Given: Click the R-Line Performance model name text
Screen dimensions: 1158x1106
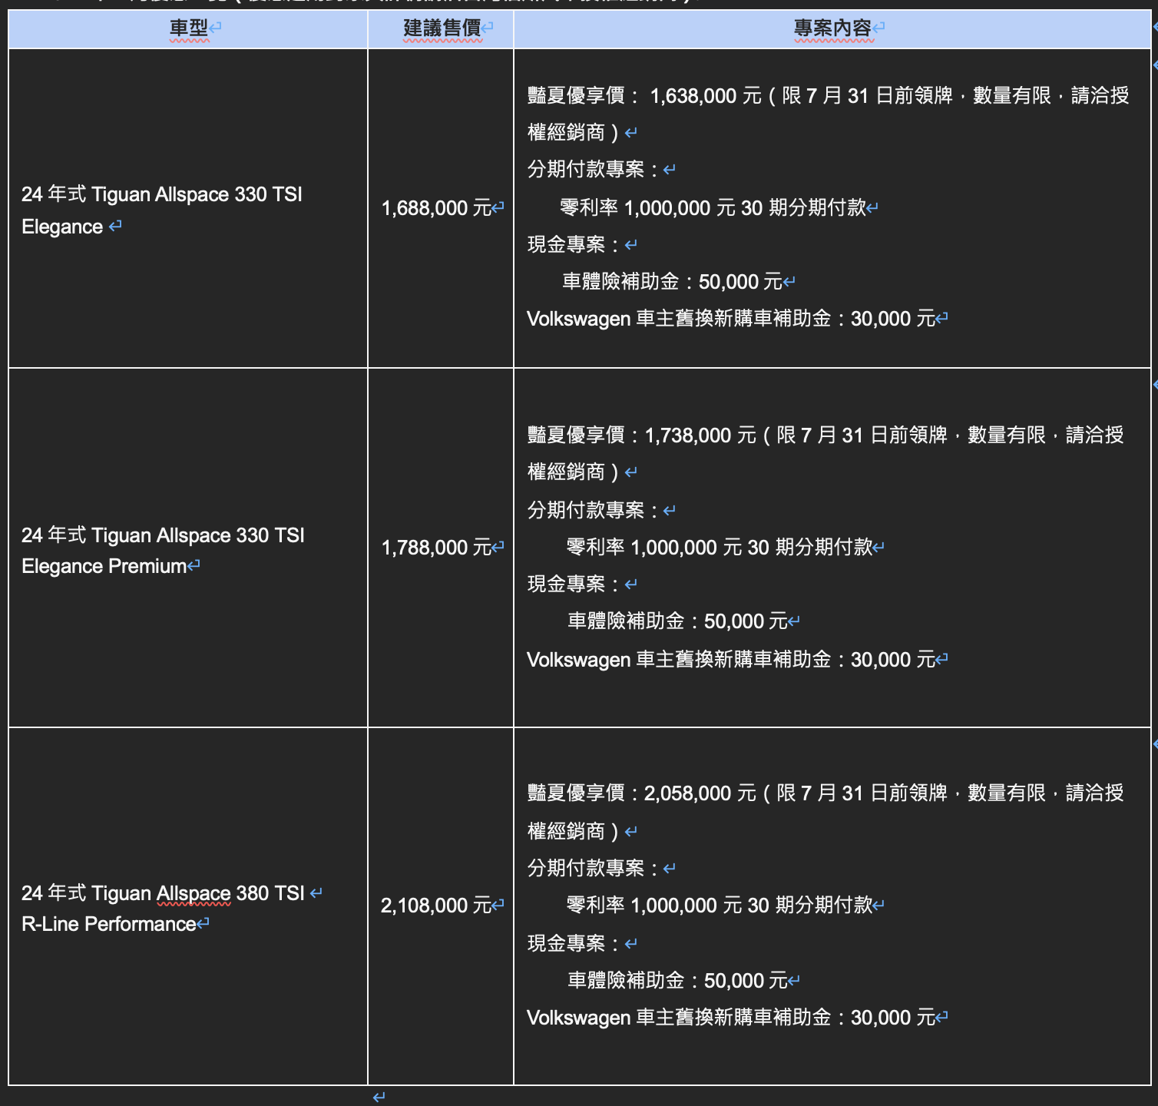Looking at the screenshot, I should click(108, 924).
